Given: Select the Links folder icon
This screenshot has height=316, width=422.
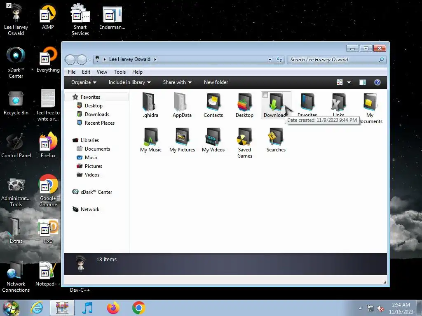Looking at the screenshot, I should click(x=339, y=102).
